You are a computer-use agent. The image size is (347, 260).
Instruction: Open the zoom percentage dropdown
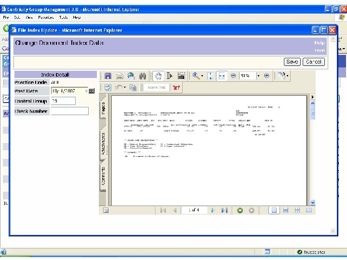tap(258, 76)
